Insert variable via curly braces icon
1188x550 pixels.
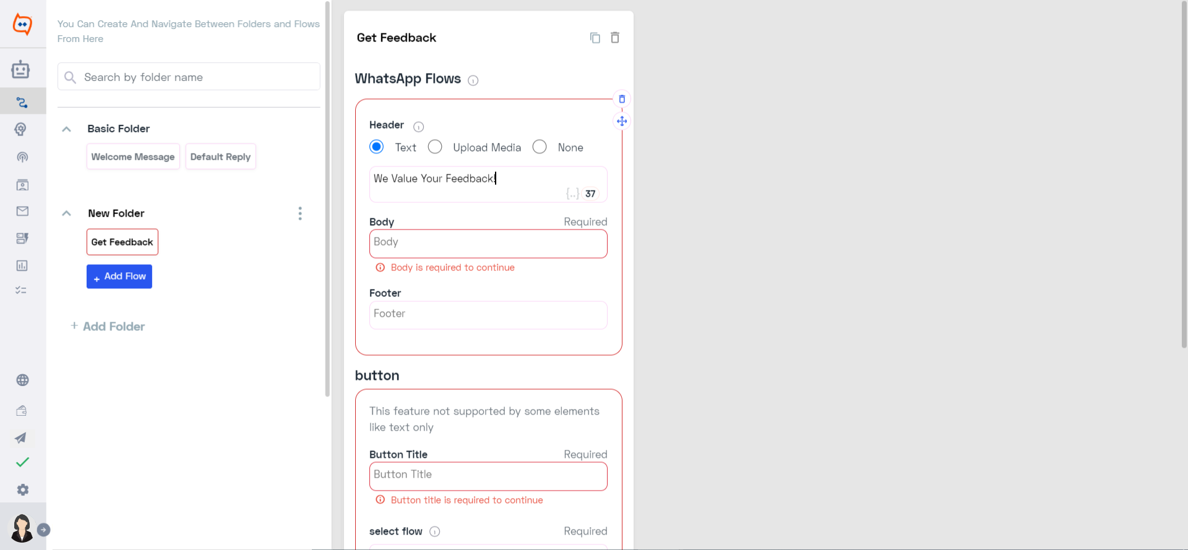pos(573,194)
